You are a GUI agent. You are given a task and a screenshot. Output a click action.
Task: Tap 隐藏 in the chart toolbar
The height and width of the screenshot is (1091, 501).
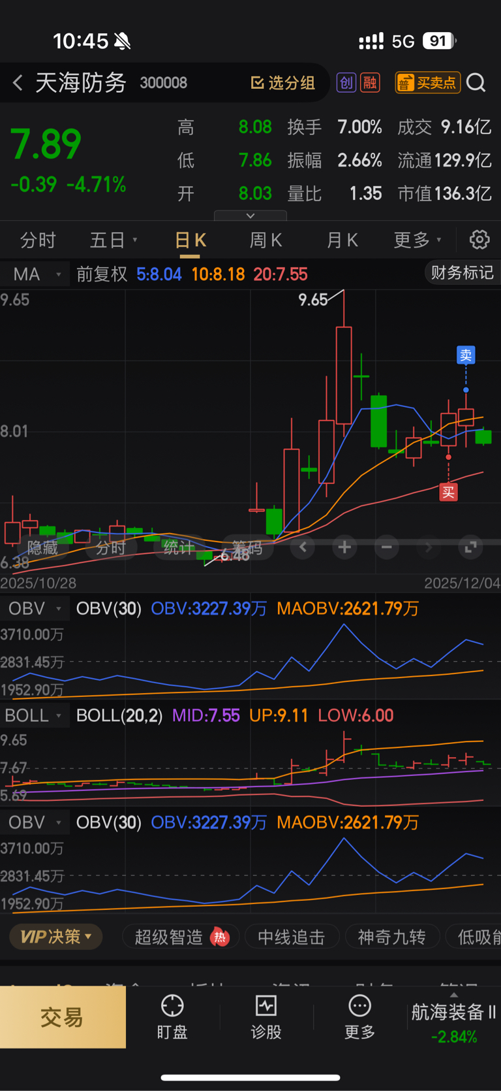pyautogui.click(x=42, y=547)
